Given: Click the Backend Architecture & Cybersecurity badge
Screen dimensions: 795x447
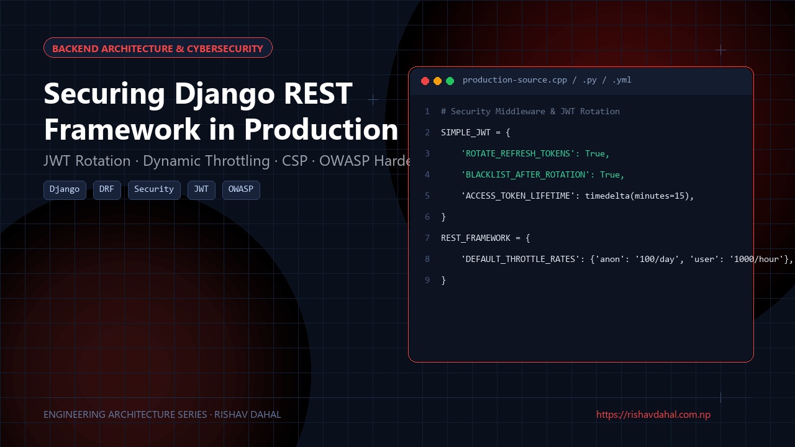Looking at the screenshot, I should 158,48.
